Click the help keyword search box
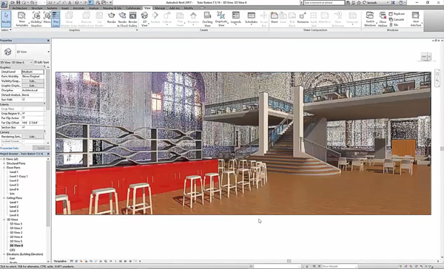 324,2
